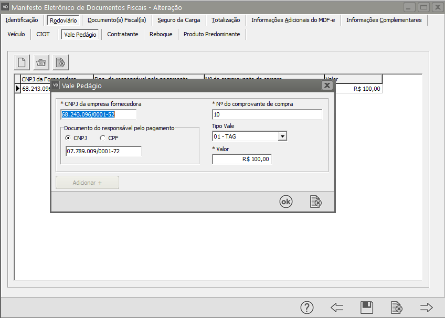Cancel the Vale Pedágio dialog via document icon
This screenshot has height=318, width=445.
click(315, 202)
